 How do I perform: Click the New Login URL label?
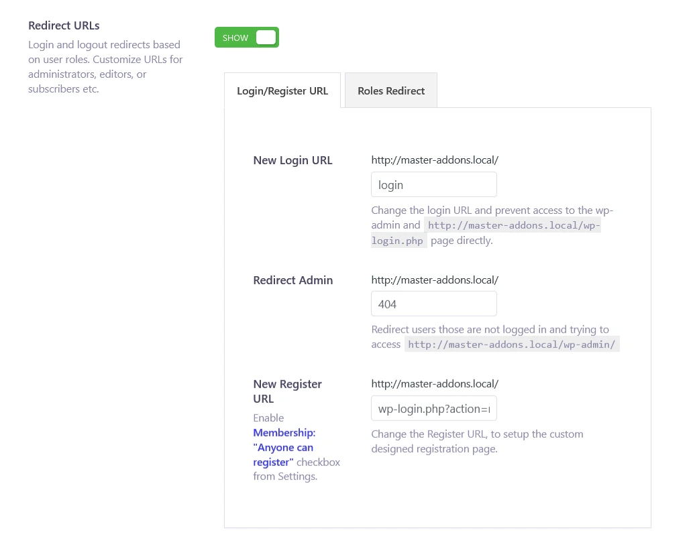coord(292,160)
